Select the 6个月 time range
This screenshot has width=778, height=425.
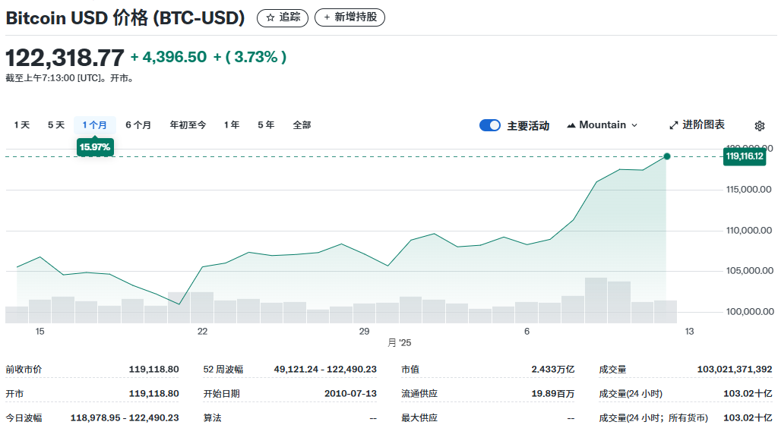138,124
